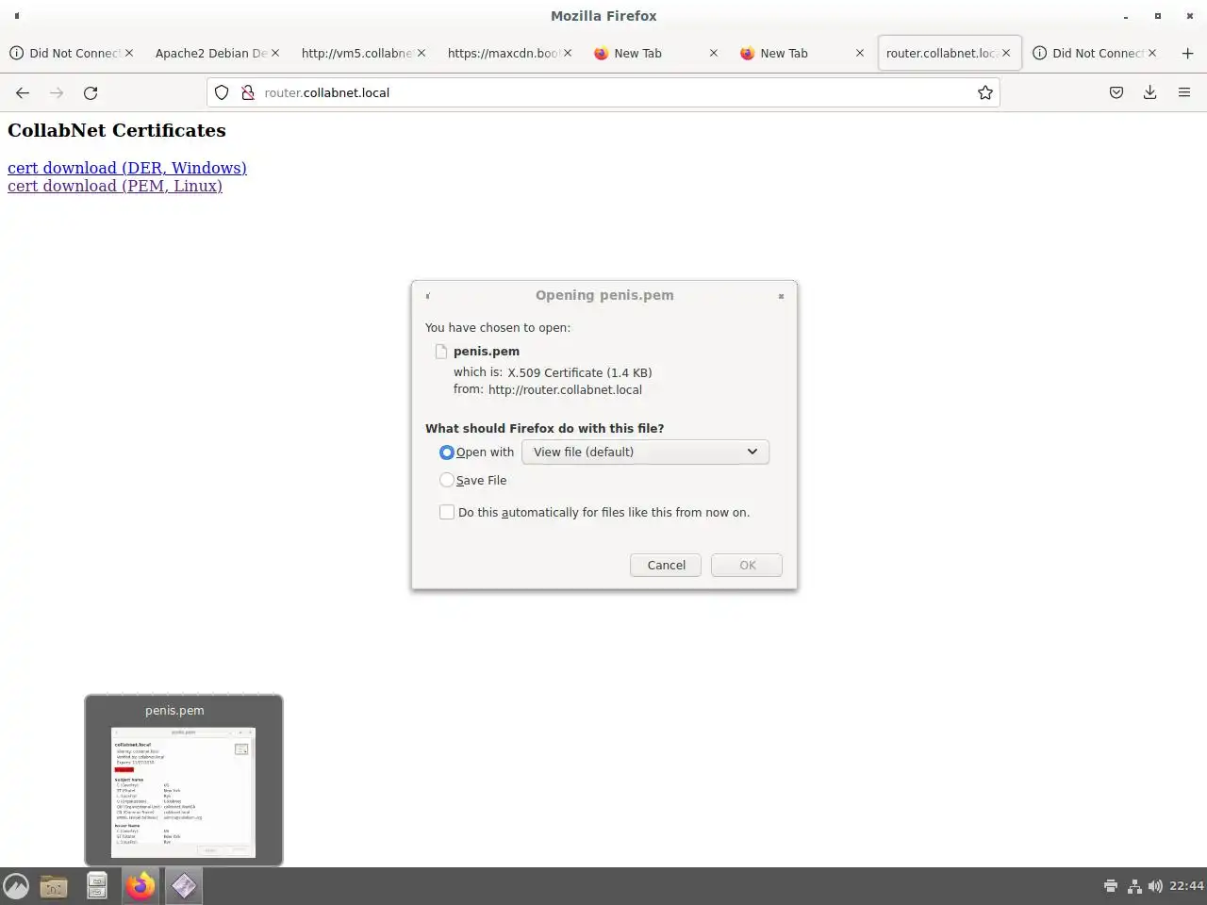Image resolution: width=1207 pixels, height=905 pixels.
Task: Cancel the Opening penis.pem dialog
Action: point(666,565)
